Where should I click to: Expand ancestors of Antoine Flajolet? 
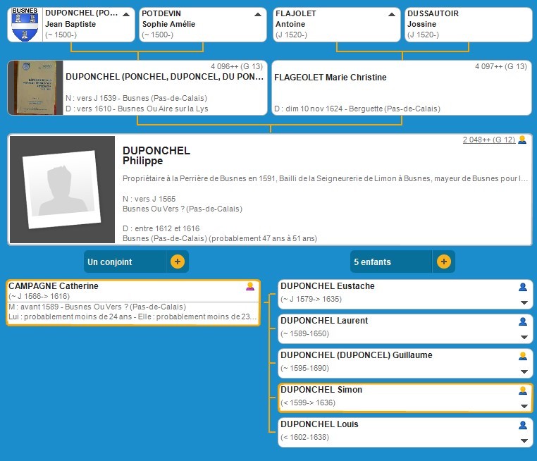coord(391,14)
